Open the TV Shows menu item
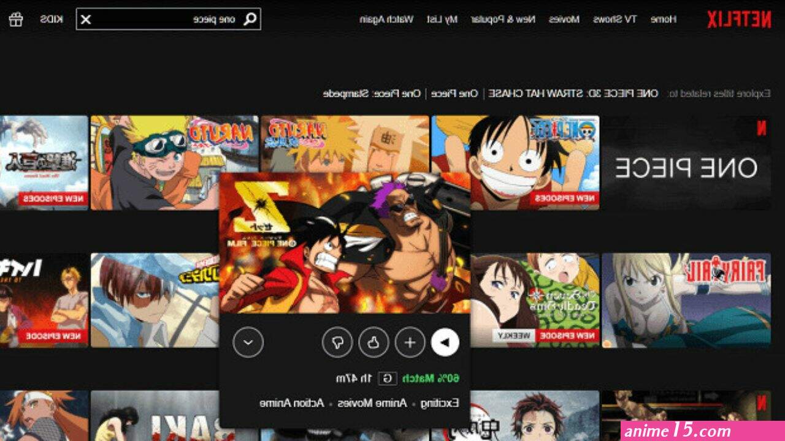The image size is (785, 441). 615,20
